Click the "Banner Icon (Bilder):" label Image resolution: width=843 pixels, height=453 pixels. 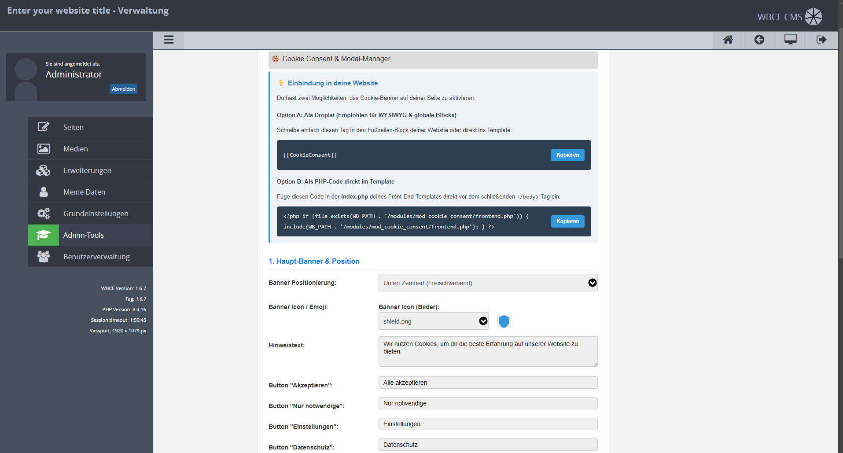click(x=409, y=307)
